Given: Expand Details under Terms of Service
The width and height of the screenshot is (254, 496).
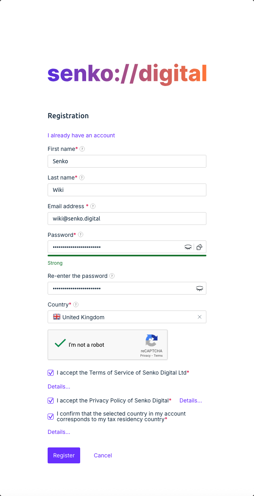Looking at the screenshot, I should 59,387.
